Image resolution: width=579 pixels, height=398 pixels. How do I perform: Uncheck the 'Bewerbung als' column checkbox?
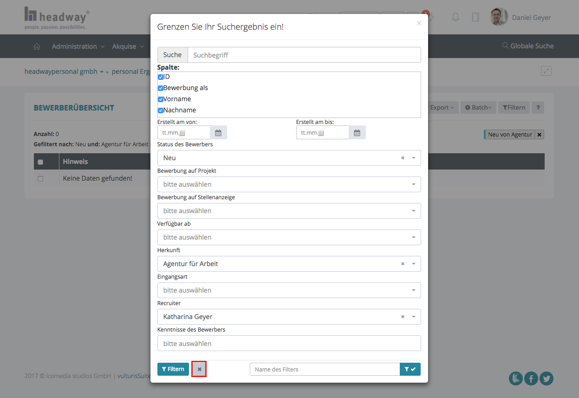click(x=161, y=88)
